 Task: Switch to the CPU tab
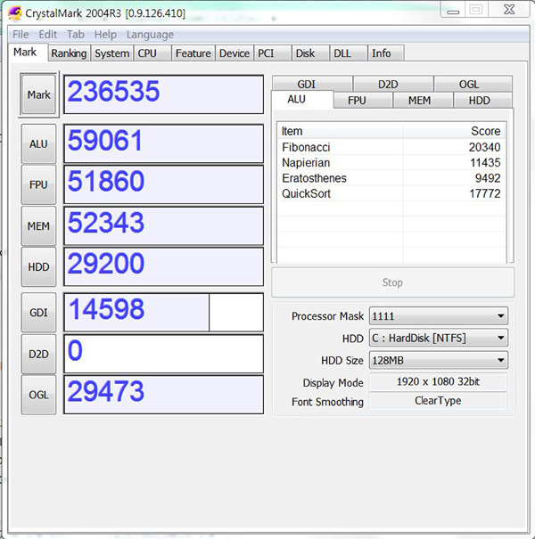(x=152, y=53)
